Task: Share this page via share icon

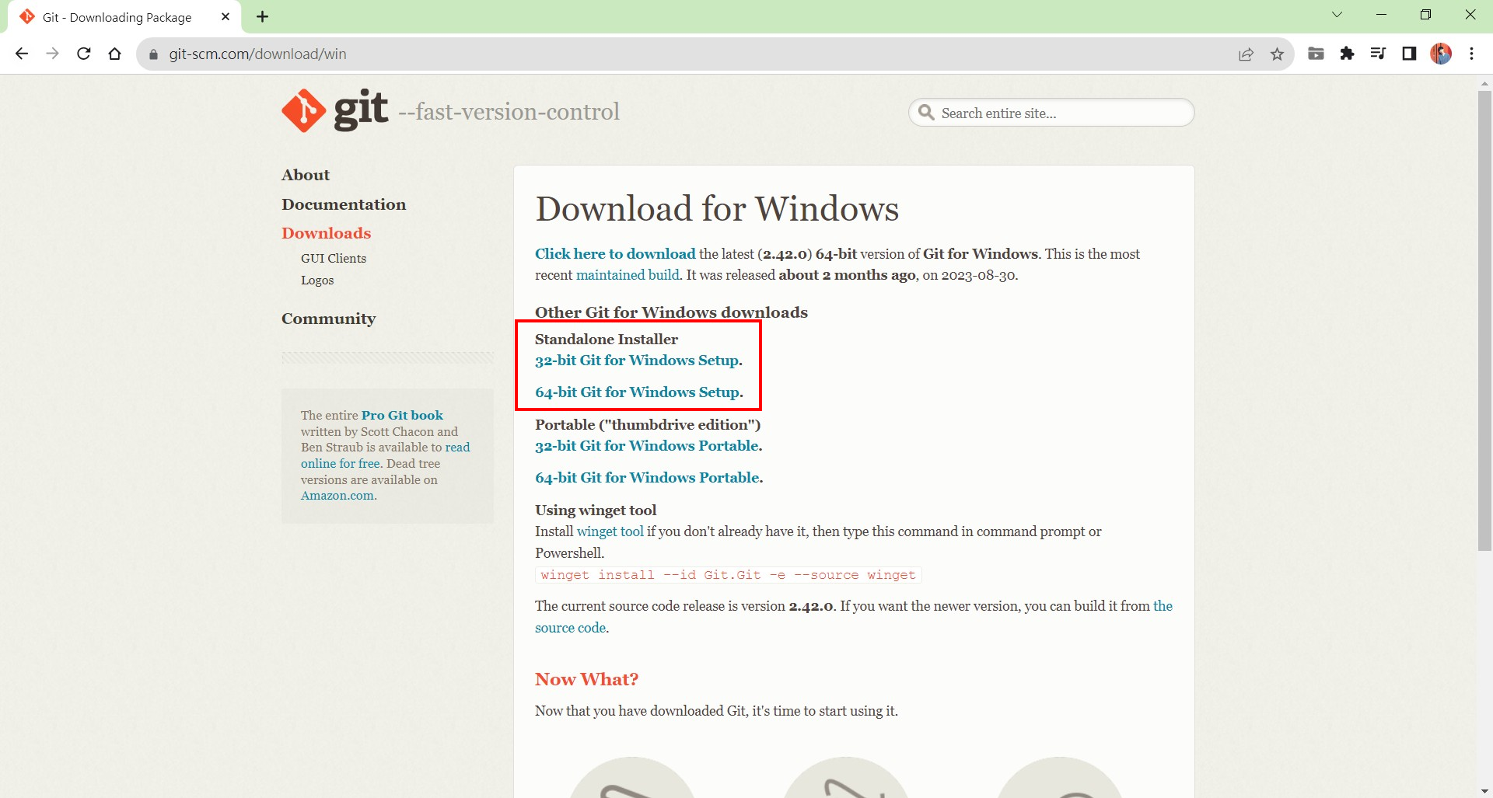Action: [1246, 54]
